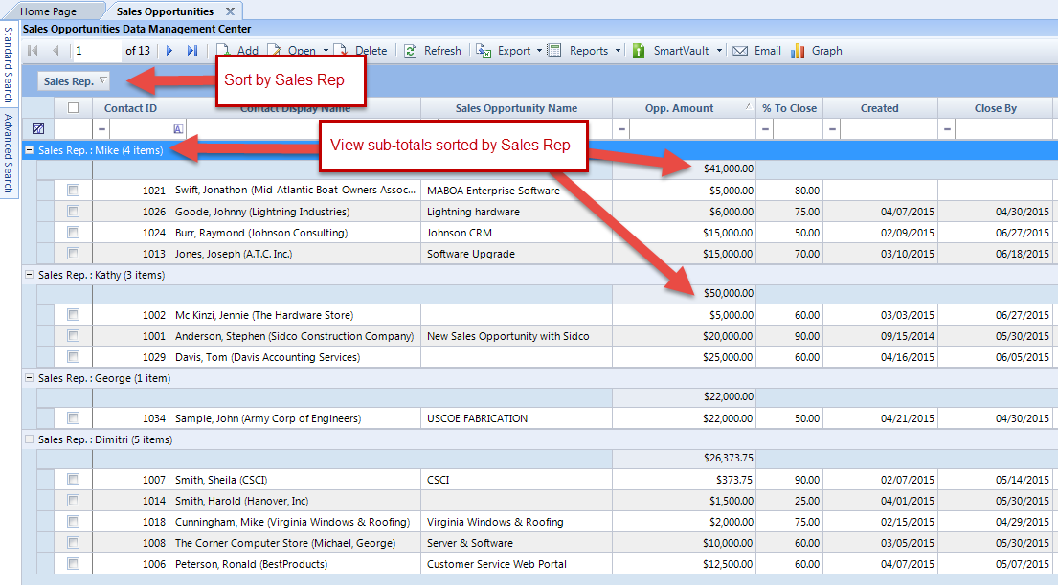Click the Refresh icon in the toolbar
1058x585 pixels.
click(413, 51)
